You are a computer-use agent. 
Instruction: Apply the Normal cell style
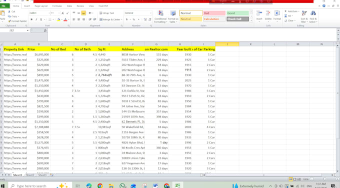coord(191,13)
